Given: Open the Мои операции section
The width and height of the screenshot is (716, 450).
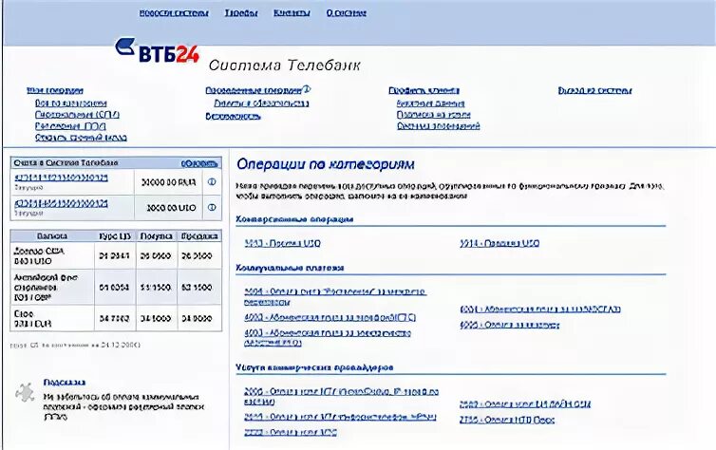Looking at the screenshot, I should 55,90.
